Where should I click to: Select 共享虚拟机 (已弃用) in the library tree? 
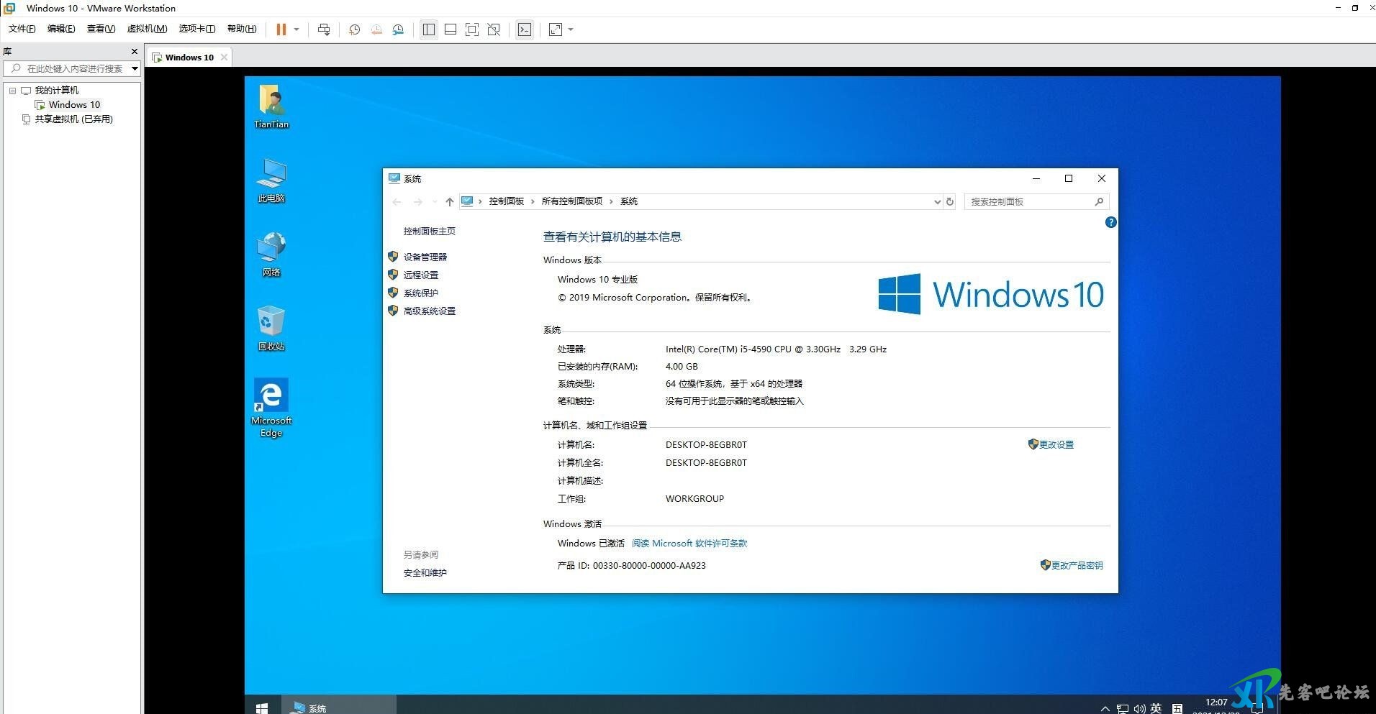[73, 119]
